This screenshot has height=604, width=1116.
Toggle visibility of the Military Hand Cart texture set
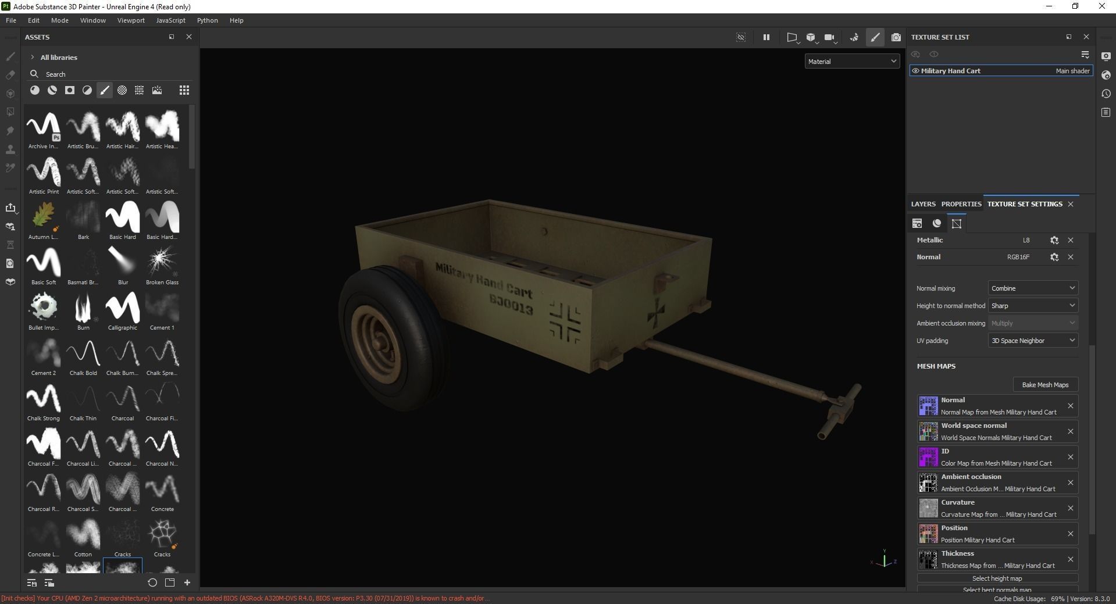(916, 70)
